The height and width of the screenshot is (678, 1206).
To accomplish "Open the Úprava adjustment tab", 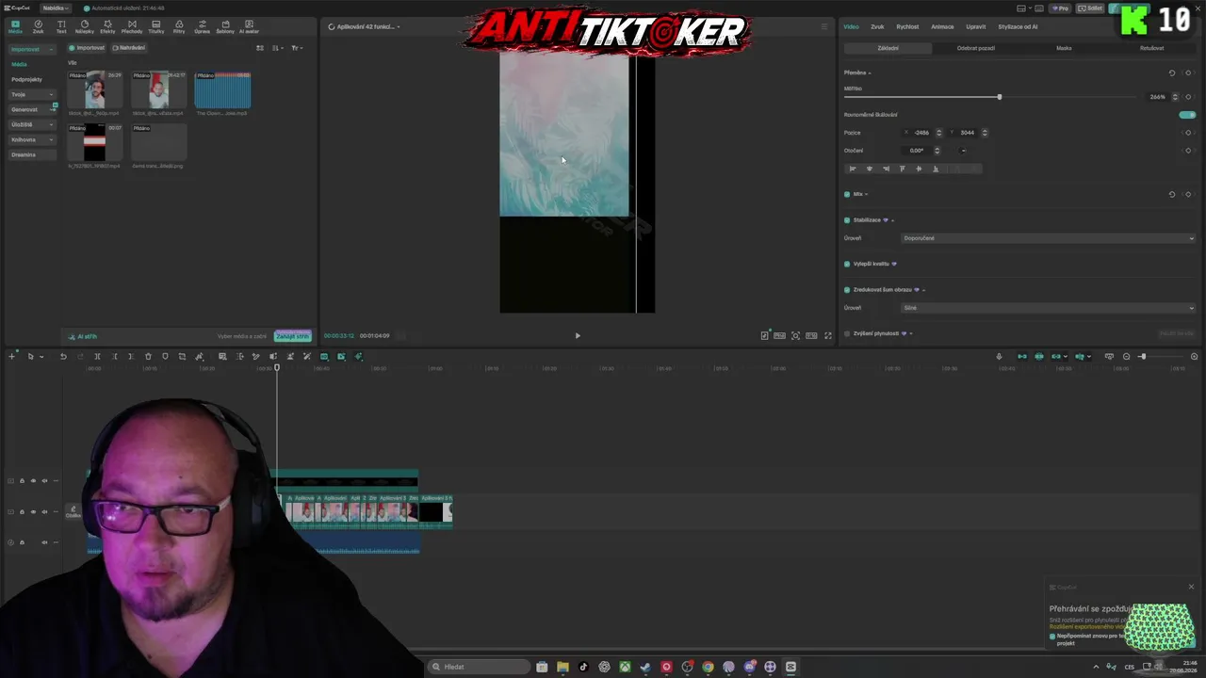I will point(202,26).
